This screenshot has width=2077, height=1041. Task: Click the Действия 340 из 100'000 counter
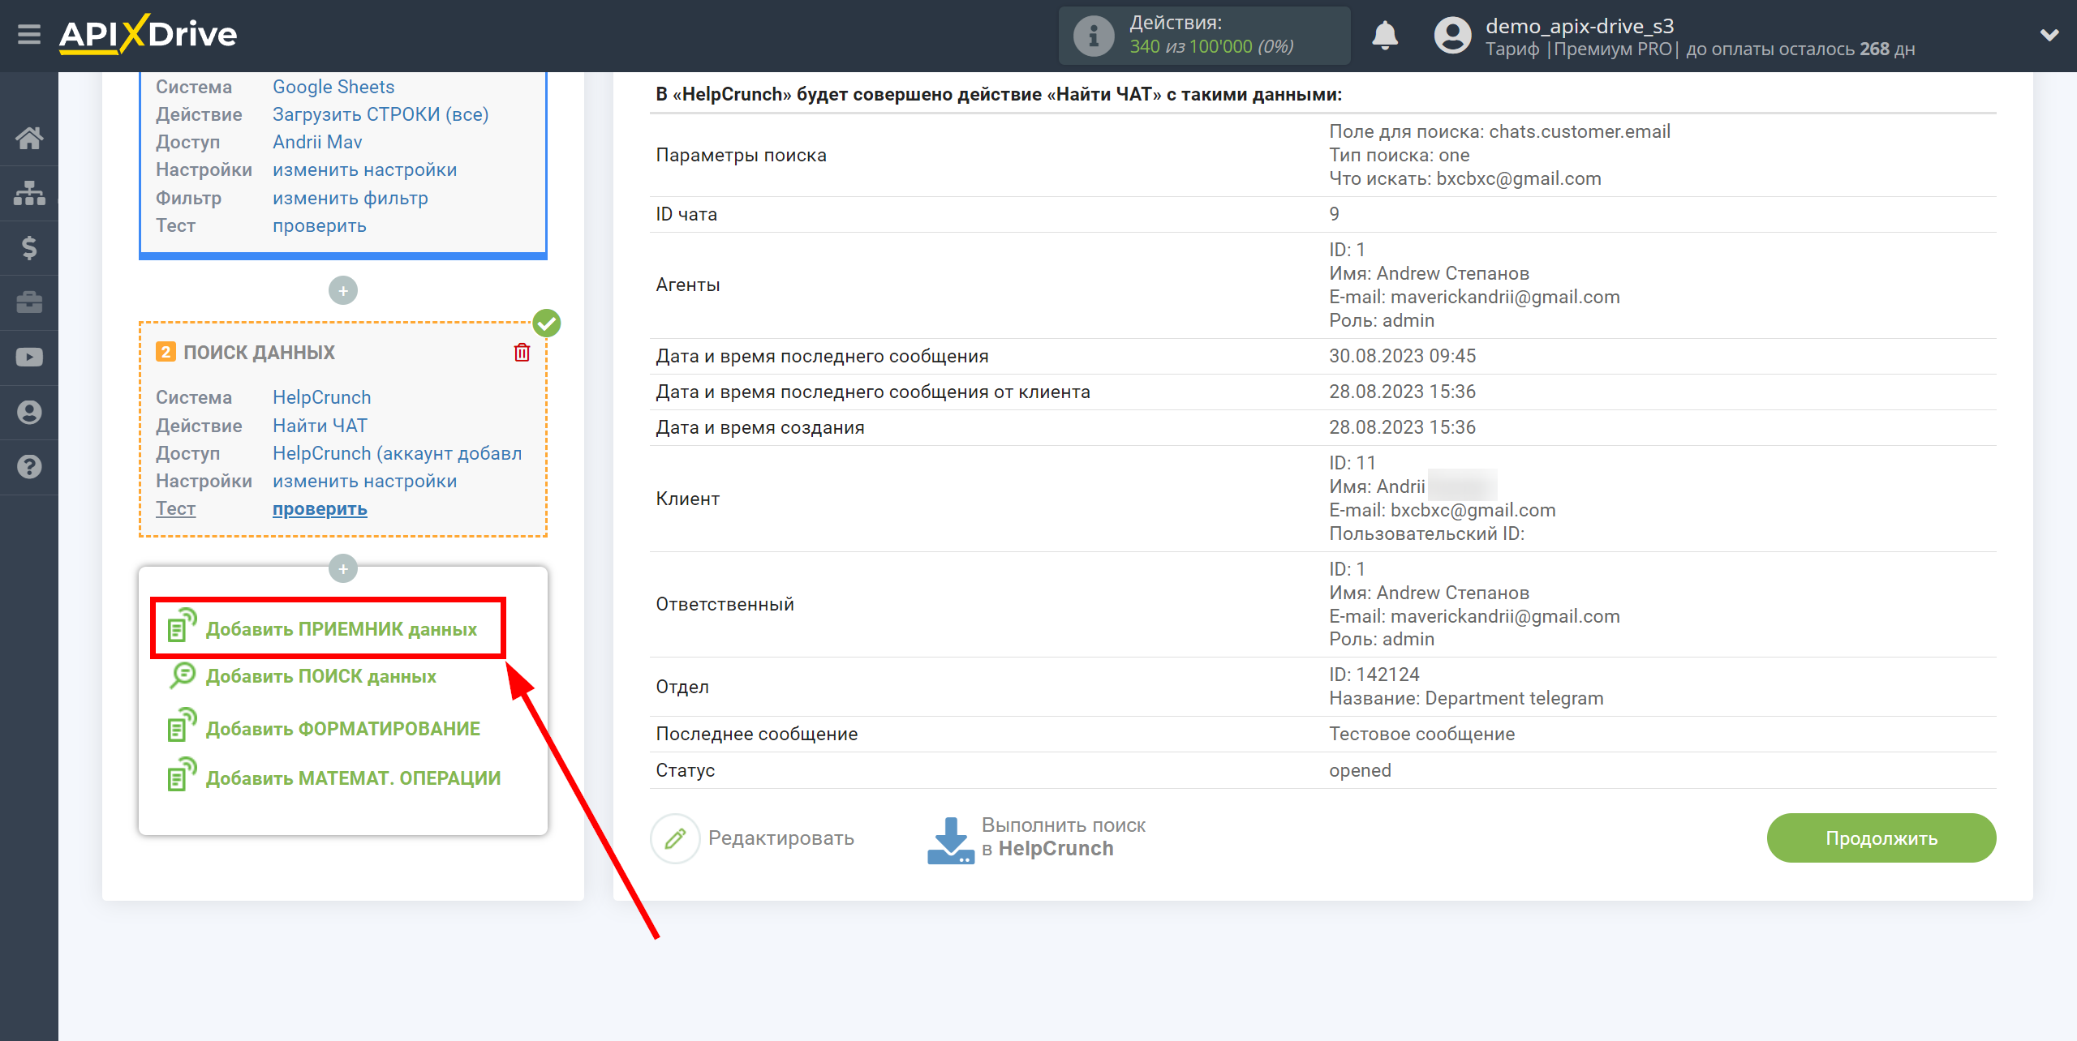pyautogui.click(x=1204, y=36)
